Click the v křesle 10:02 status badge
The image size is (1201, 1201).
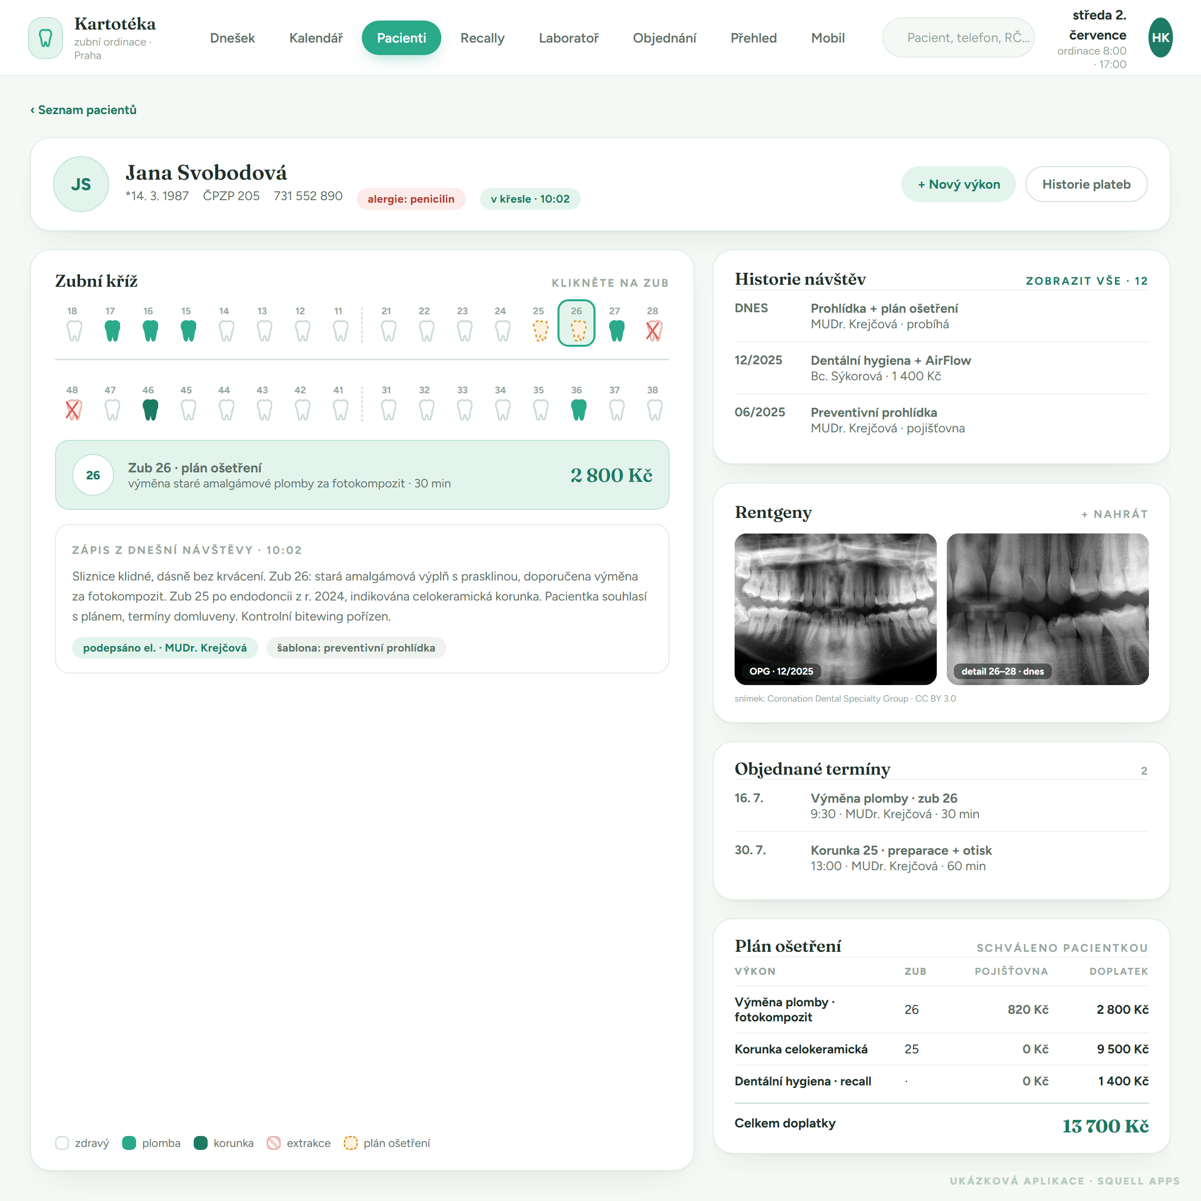[529, 199]
